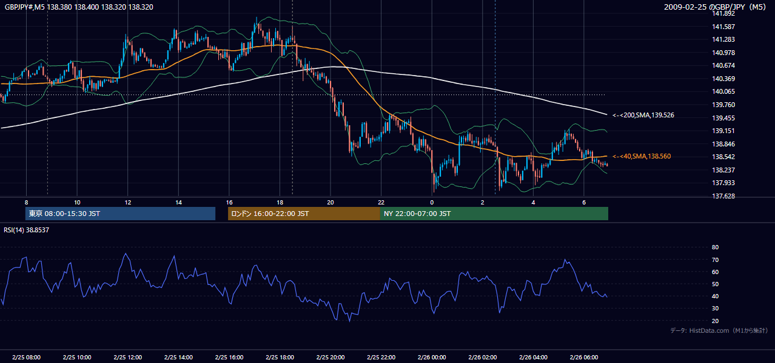Click the 2/25 10:00 time label
The height and width of the screenshot is (363, 775).
77,358
